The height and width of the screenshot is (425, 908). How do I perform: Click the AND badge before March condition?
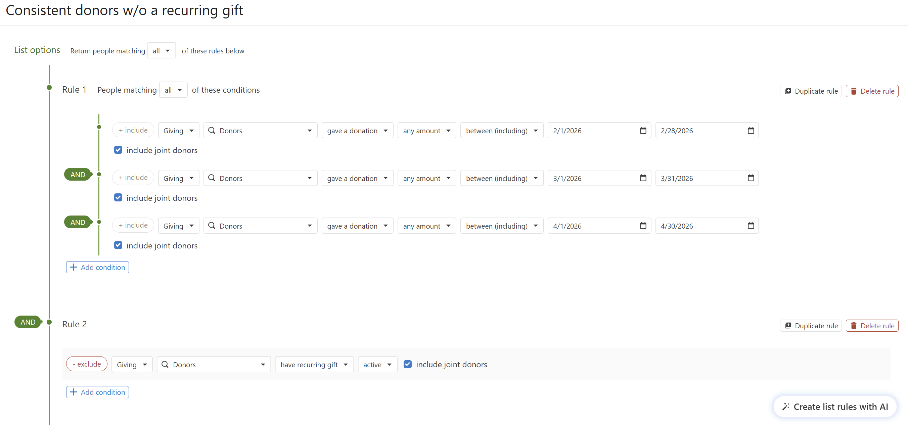78,175
